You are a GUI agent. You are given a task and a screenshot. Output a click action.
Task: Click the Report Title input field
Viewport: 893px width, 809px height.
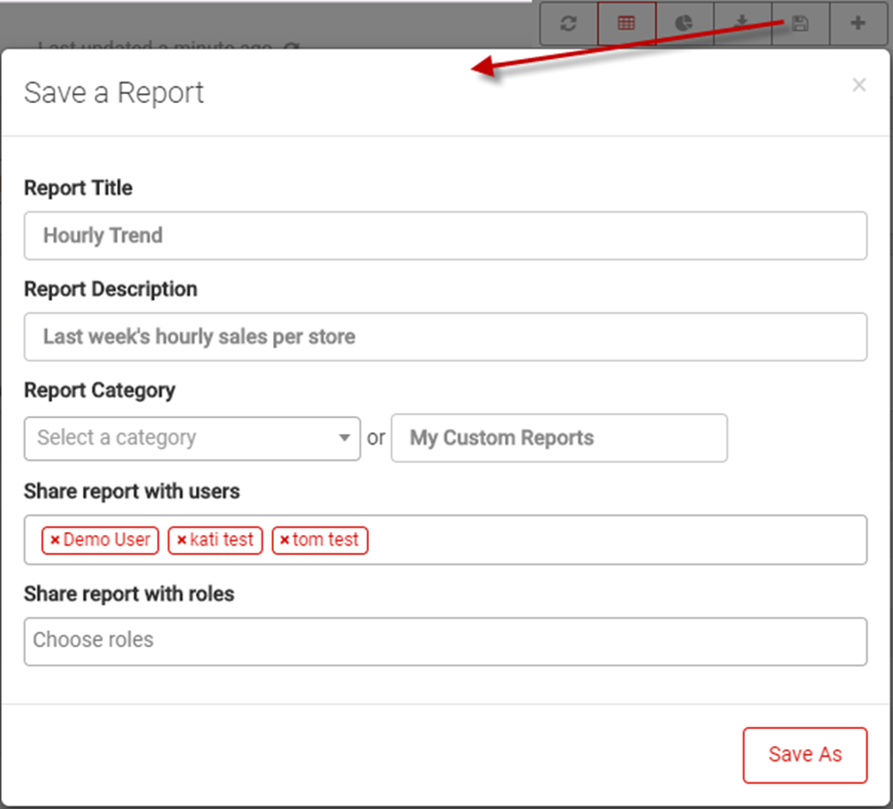445,236
